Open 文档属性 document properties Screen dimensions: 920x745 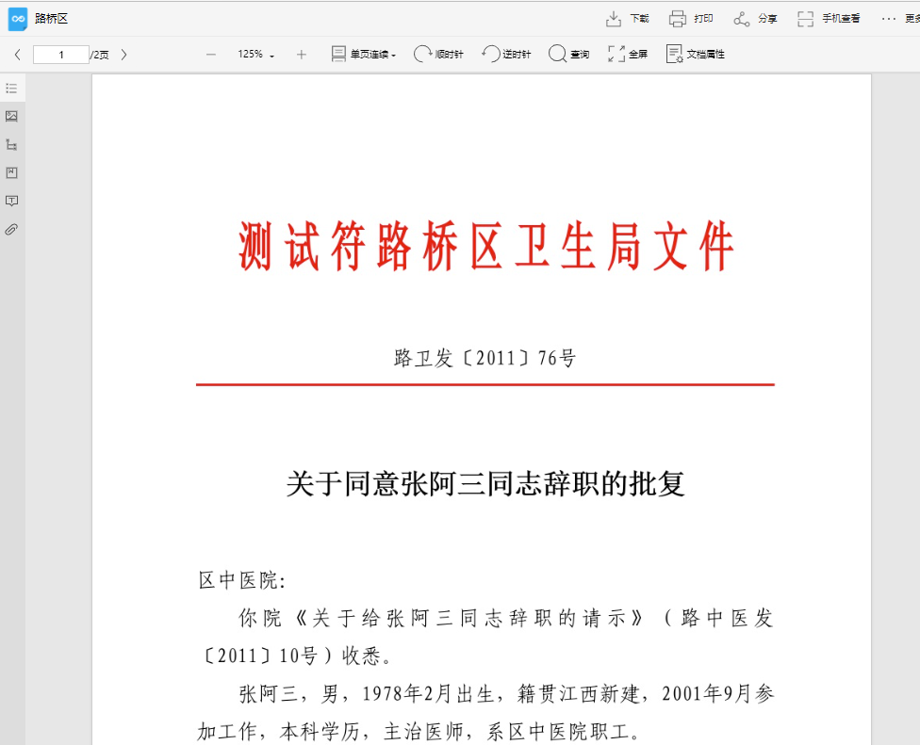pyautogui.click(x=696, y=55)
